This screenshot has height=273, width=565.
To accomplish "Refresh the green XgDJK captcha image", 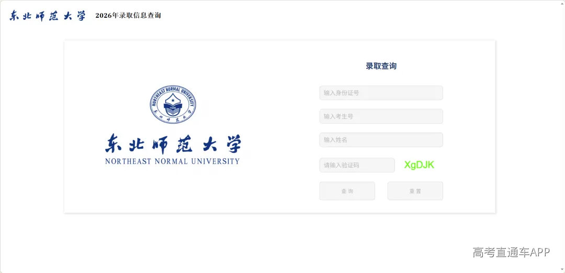I will (x=419, y=165).
